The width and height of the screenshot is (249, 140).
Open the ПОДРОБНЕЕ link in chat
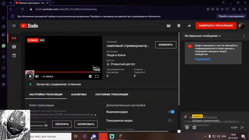point(202,59)
